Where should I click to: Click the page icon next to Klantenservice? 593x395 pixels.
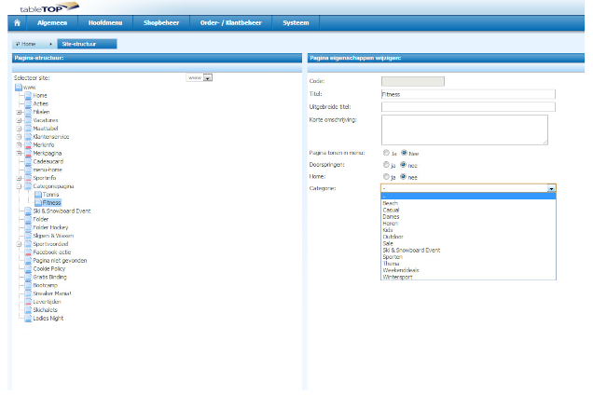pyautogui.click(x=28, y=137)
